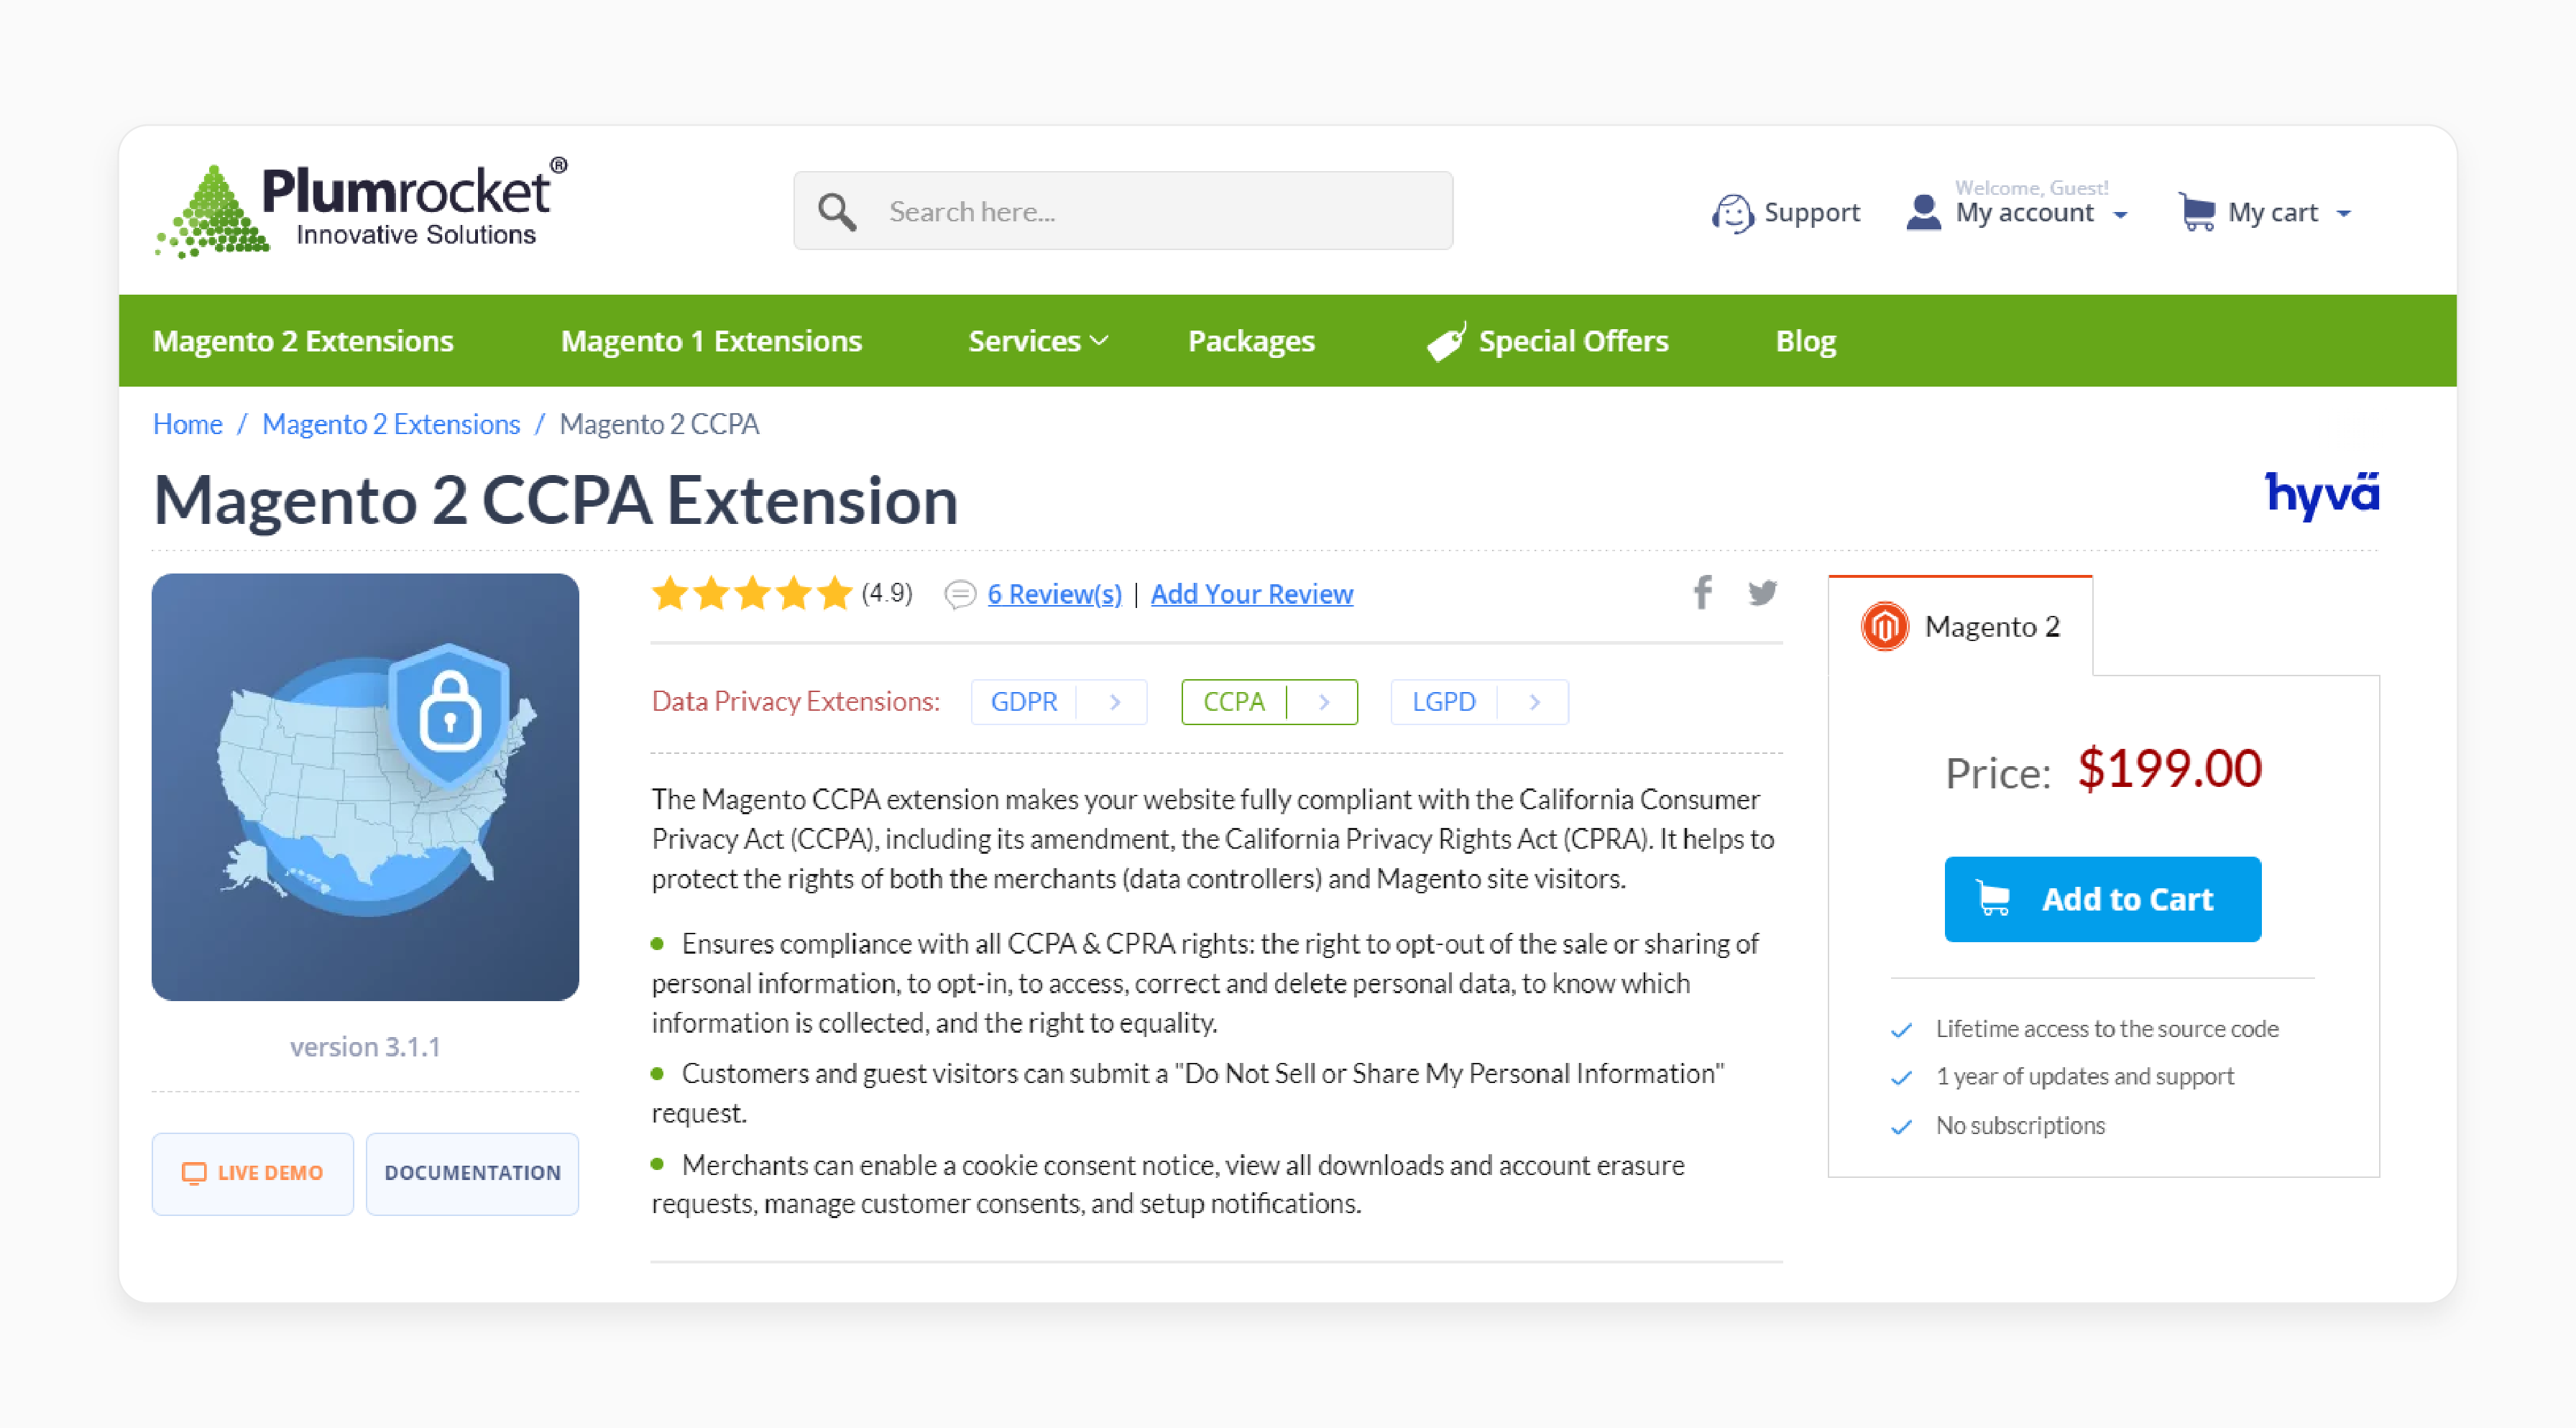The width and height of the screenshot is (2576, 1428).
Task: Click the CCPA chevron arrow
Action: tap(1324, 702)
